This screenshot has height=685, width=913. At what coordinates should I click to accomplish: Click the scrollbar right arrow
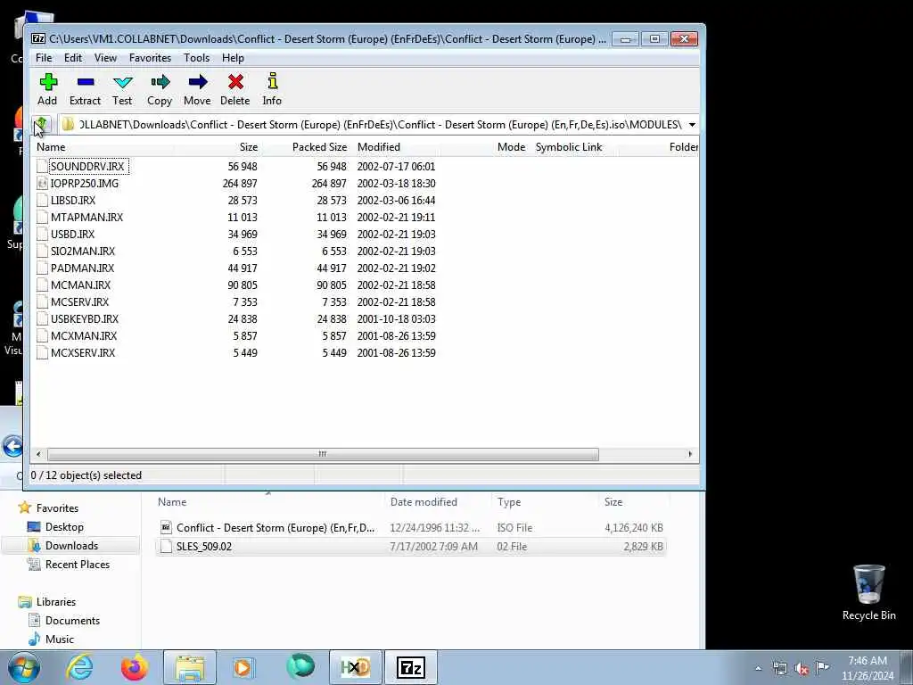point(691,454)
